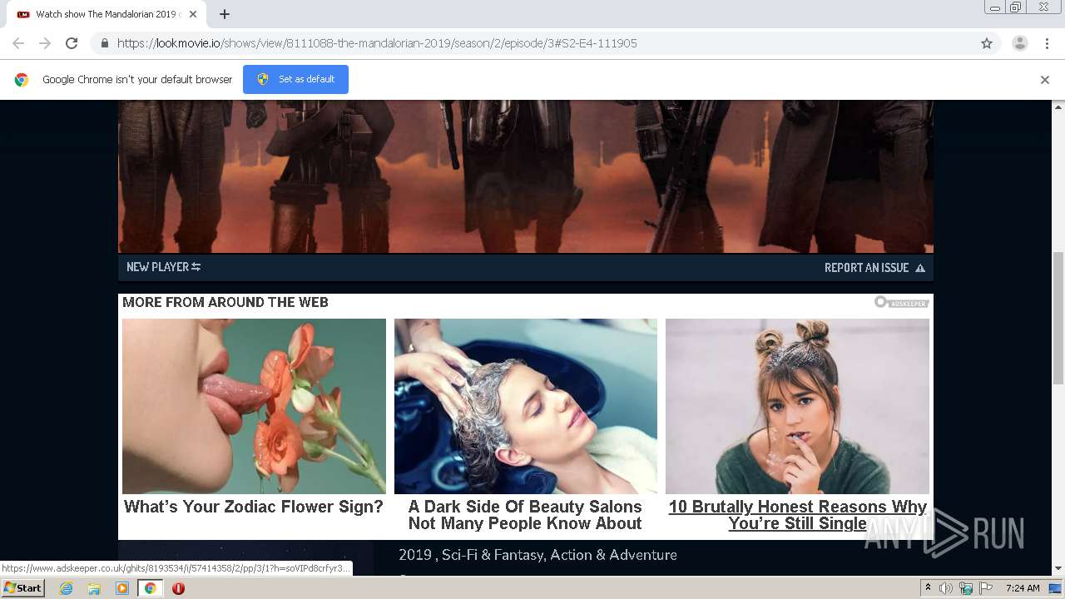Screen dimensions: 1065x599
Task: Open the Windows Start menu
Action: coord(23,588)
